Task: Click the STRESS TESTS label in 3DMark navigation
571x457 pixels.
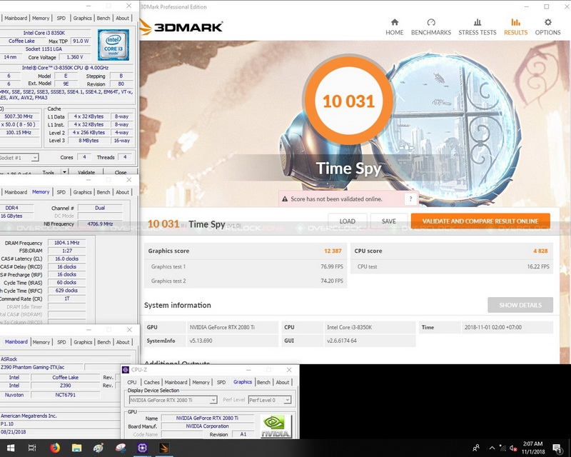Action: point(477,32)
